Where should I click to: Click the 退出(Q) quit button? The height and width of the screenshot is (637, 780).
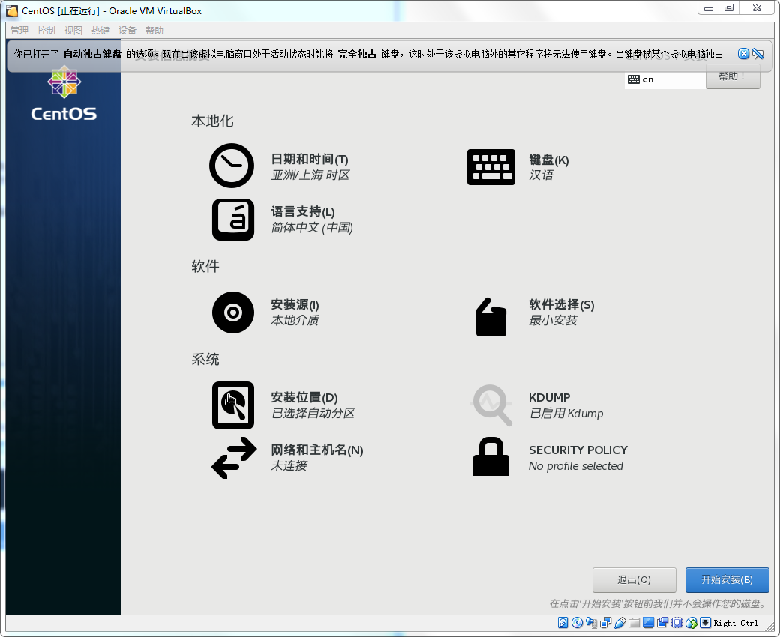click(x=634, y=580)
